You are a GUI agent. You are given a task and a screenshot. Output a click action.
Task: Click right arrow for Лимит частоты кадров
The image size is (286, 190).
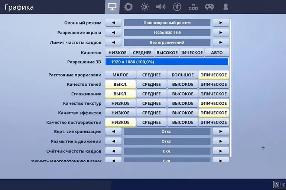click(x=221, y=42)
